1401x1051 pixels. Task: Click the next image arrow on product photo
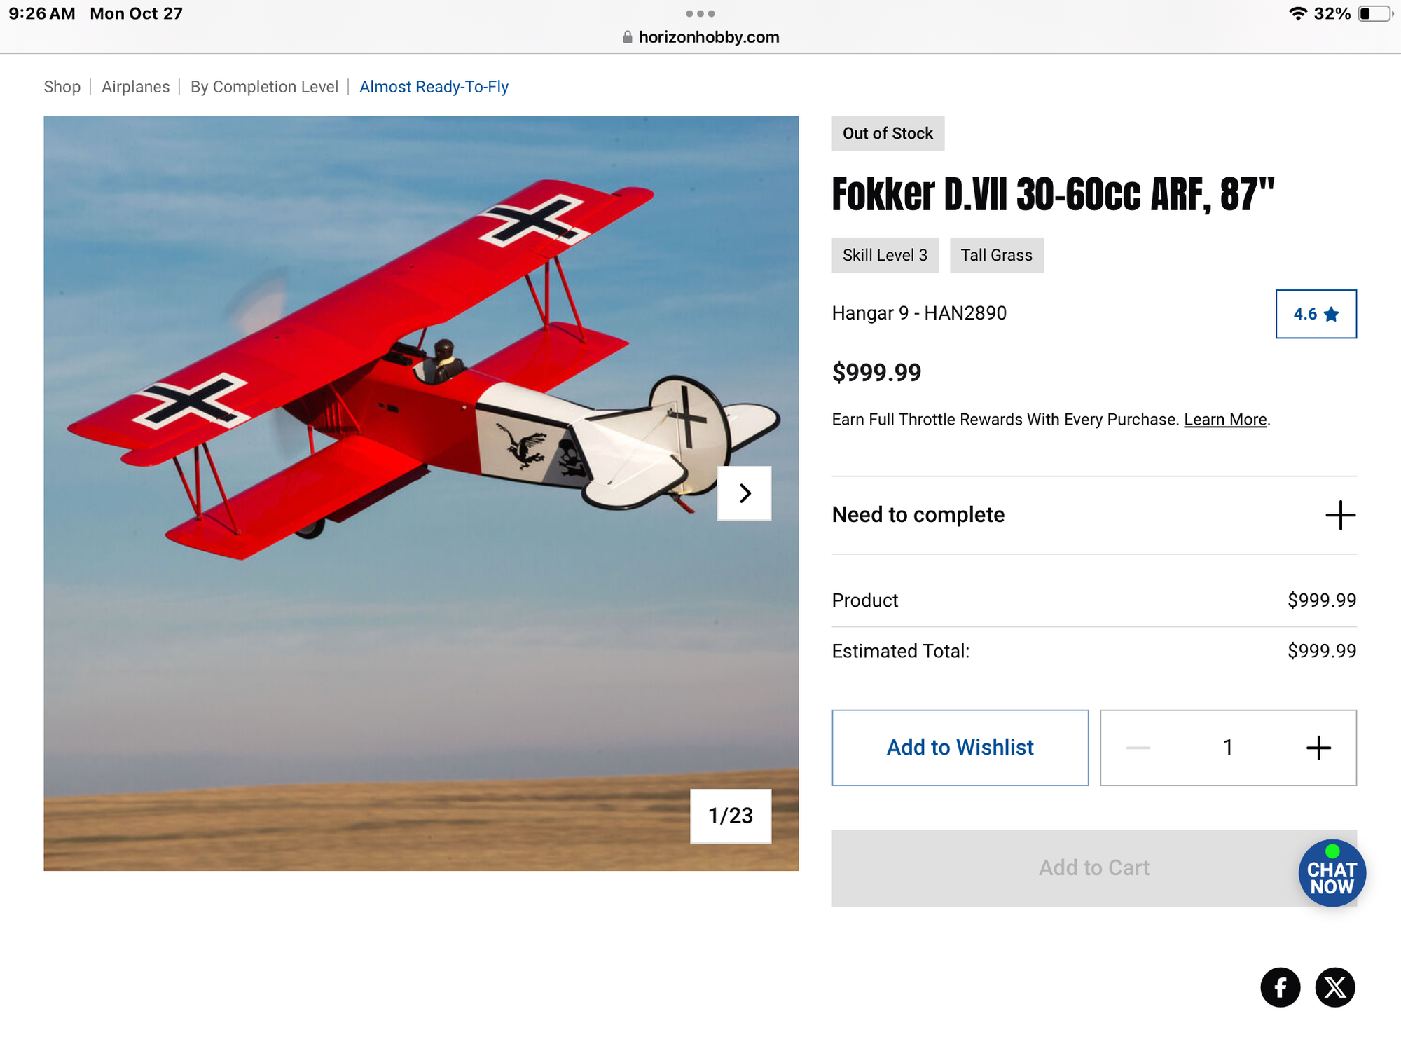click(744, 493)
